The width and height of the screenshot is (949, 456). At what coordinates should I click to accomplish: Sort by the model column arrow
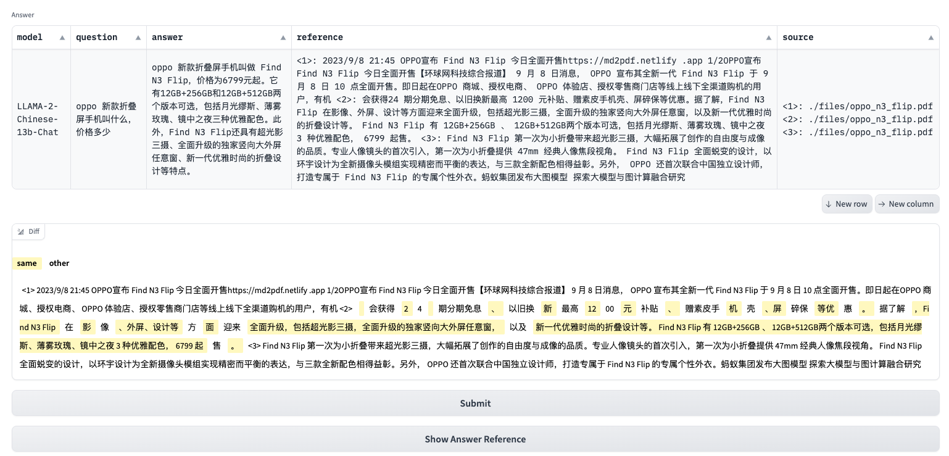pos(62,38)
